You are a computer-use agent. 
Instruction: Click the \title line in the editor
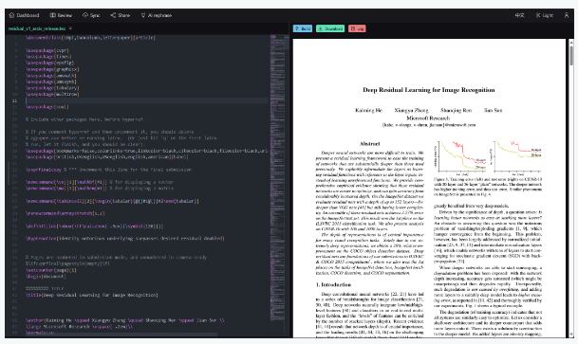92,295
